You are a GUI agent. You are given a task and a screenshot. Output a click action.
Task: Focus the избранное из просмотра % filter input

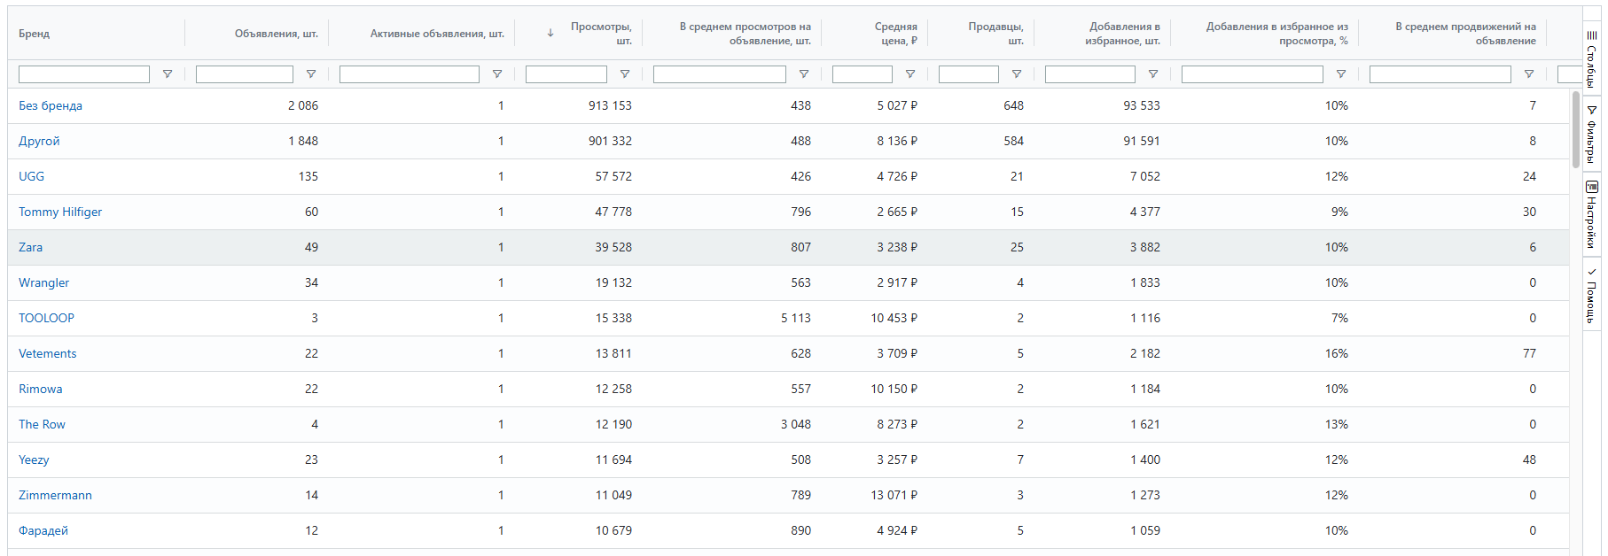click(x=1253, y=74)
